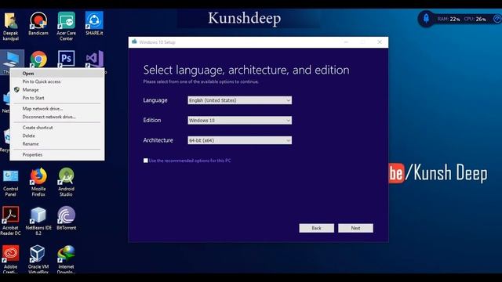Choose Map network drive... entry

pos(57,109)
